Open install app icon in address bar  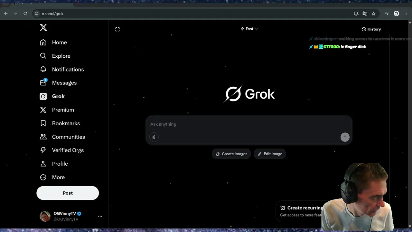[x=356, y=14]
